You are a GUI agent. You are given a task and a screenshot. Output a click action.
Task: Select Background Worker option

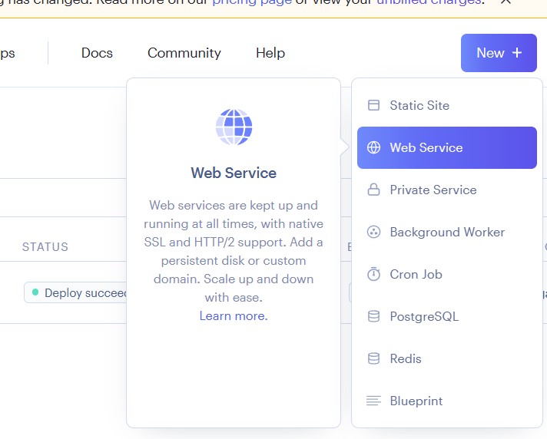[447, 232]
